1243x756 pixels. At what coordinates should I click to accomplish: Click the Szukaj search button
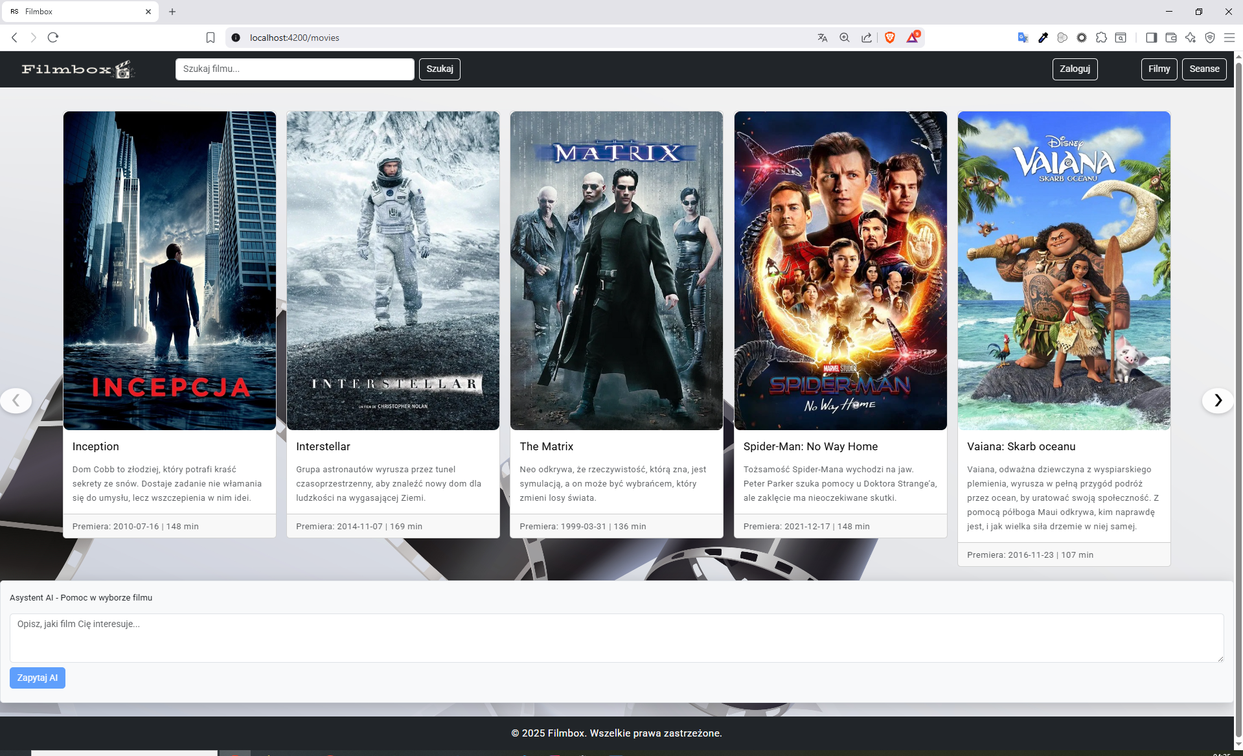pos(440,69)
